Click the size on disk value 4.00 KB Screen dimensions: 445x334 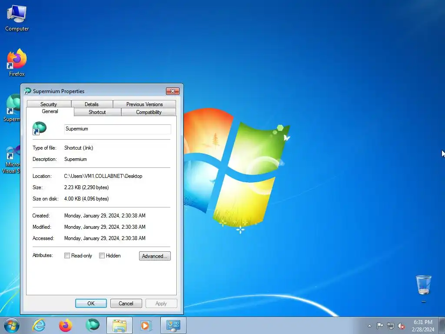[86, 199]
